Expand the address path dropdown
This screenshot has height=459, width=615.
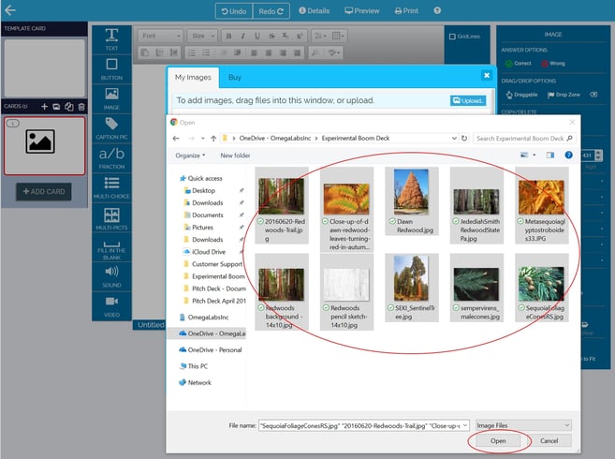(454, 139)
